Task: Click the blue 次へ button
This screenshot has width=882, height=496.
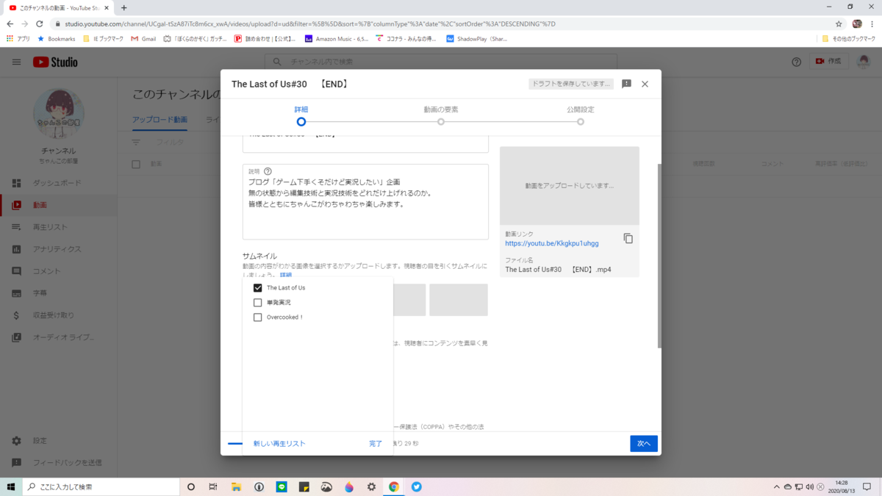Action: click(644, 444)
